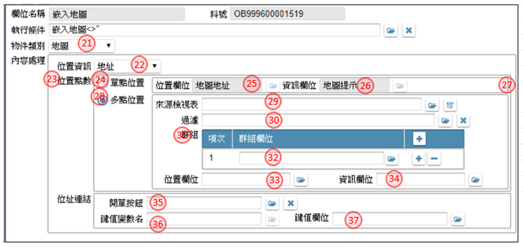Click 地圖提示 info field
Image resolution: width=523 pixels, height=247 pixels.
354,86
